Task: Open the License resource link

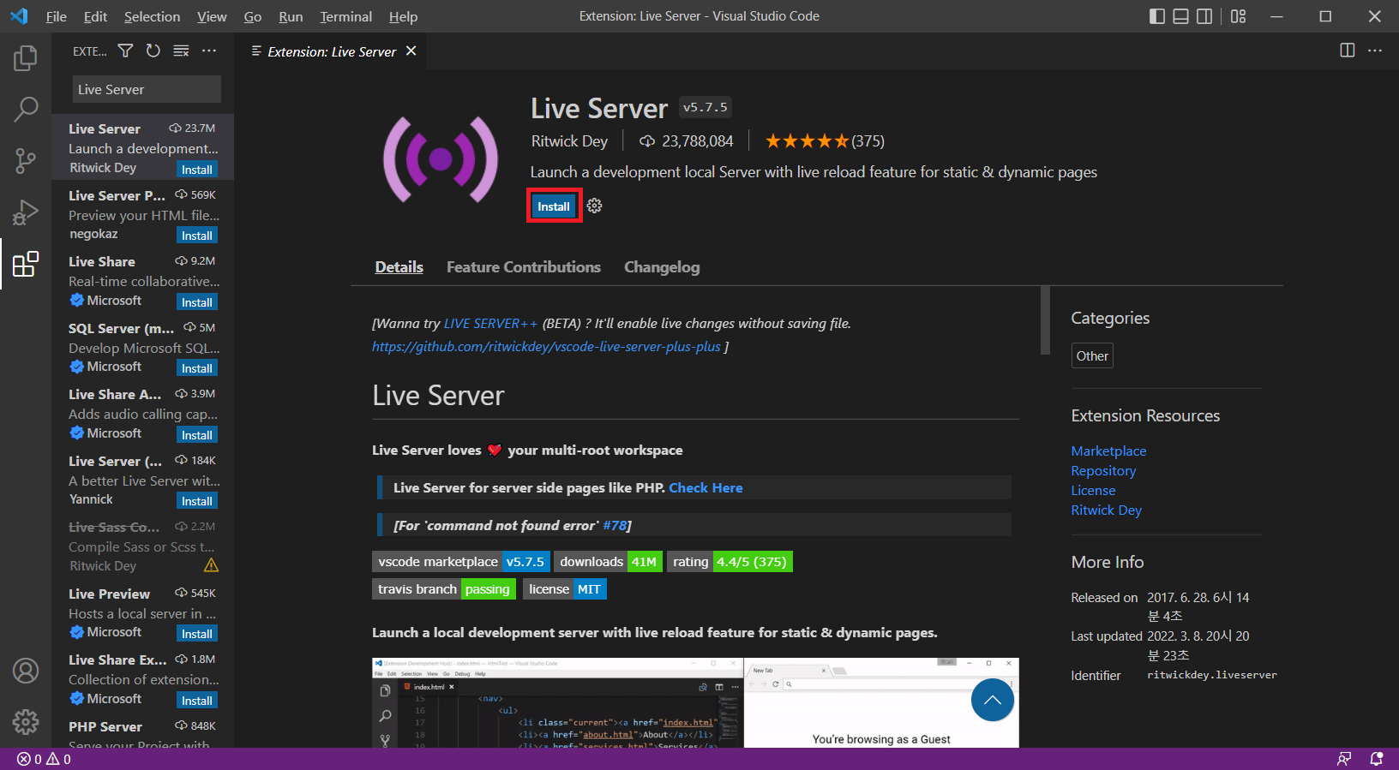Action: click(1093, 490)
